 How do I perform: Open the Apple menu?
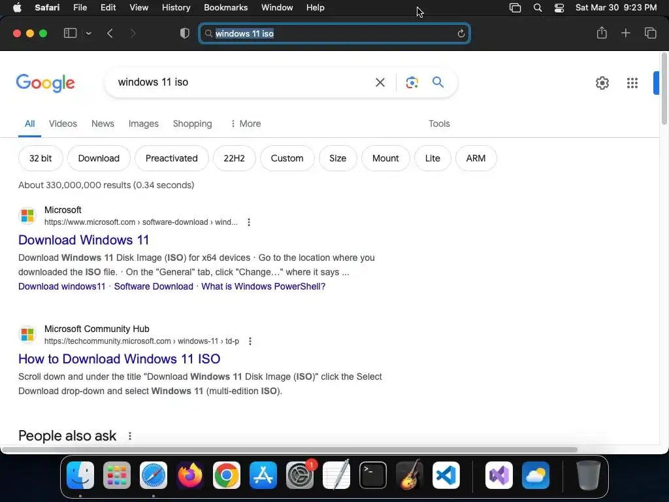[x=17, y=7]
